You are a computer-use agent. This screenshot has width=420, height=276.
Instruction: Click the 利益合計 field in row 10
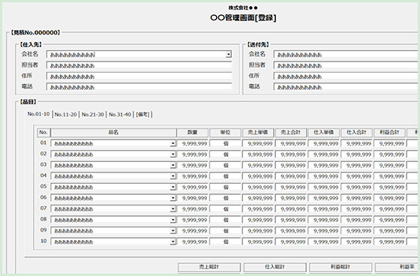390,242
